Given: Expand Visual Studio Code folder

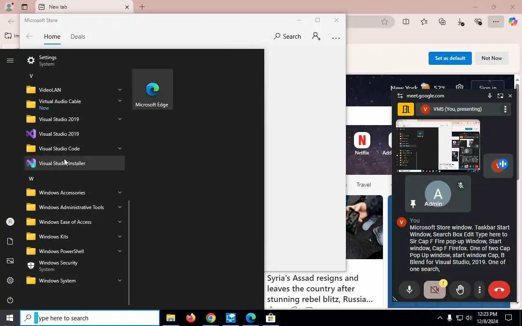Looking at the screenshot, I should [120, 148].
